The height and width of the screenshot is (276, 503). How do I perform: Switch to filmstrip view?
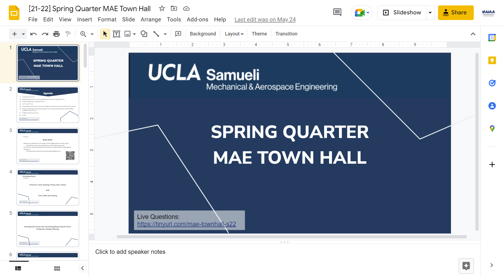coord(18,268)
